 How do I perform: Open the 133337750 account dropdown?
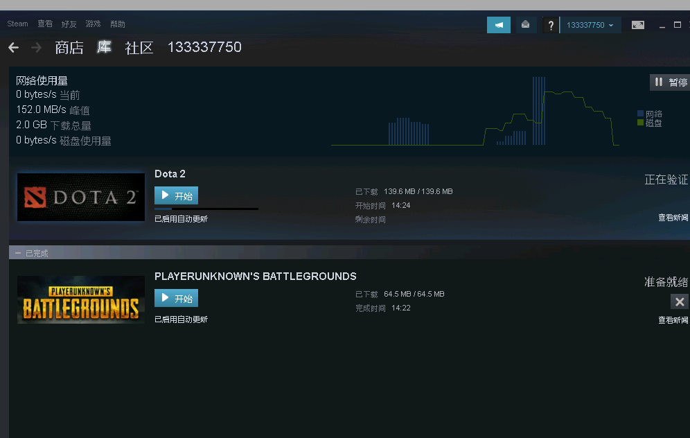coord(590,25)
